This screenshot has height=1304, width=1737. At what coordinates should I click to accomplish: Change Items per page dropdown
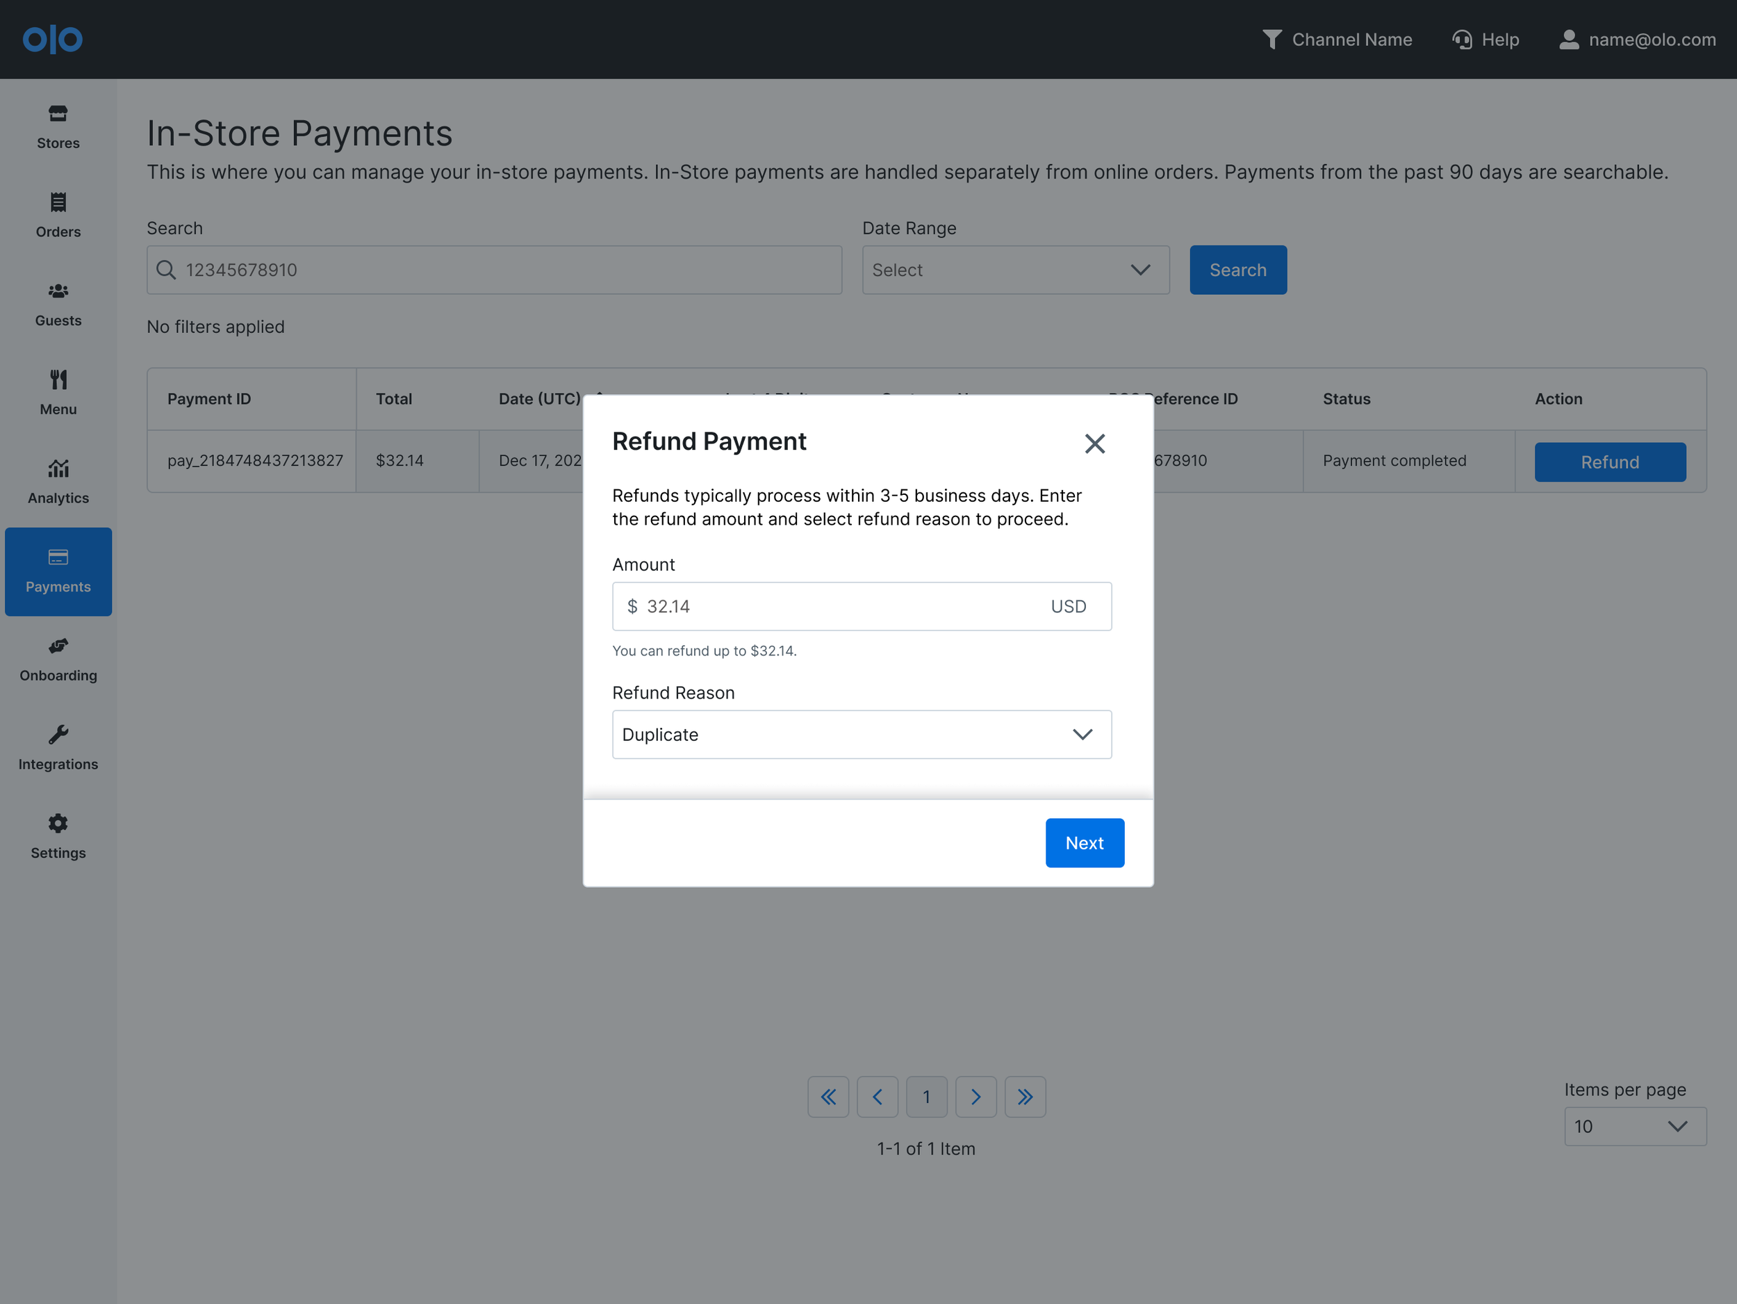point(1634,1127)
